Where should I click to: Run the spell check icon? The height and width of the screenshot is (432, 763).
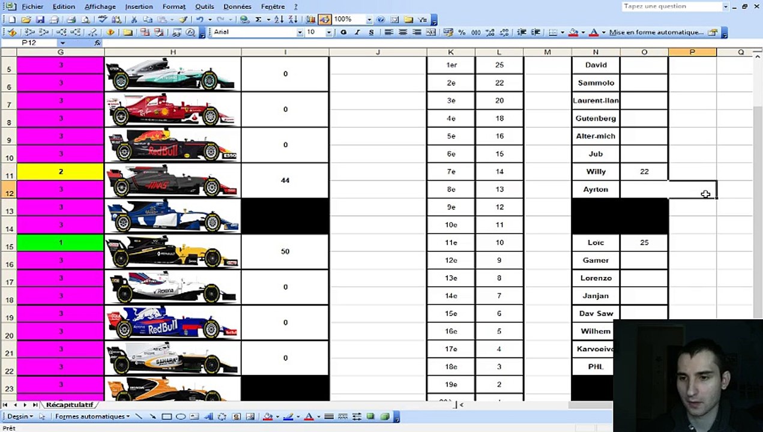[103, 19]
